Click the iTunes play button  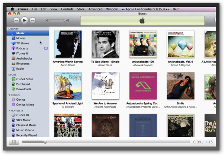[x=24, y=20]
